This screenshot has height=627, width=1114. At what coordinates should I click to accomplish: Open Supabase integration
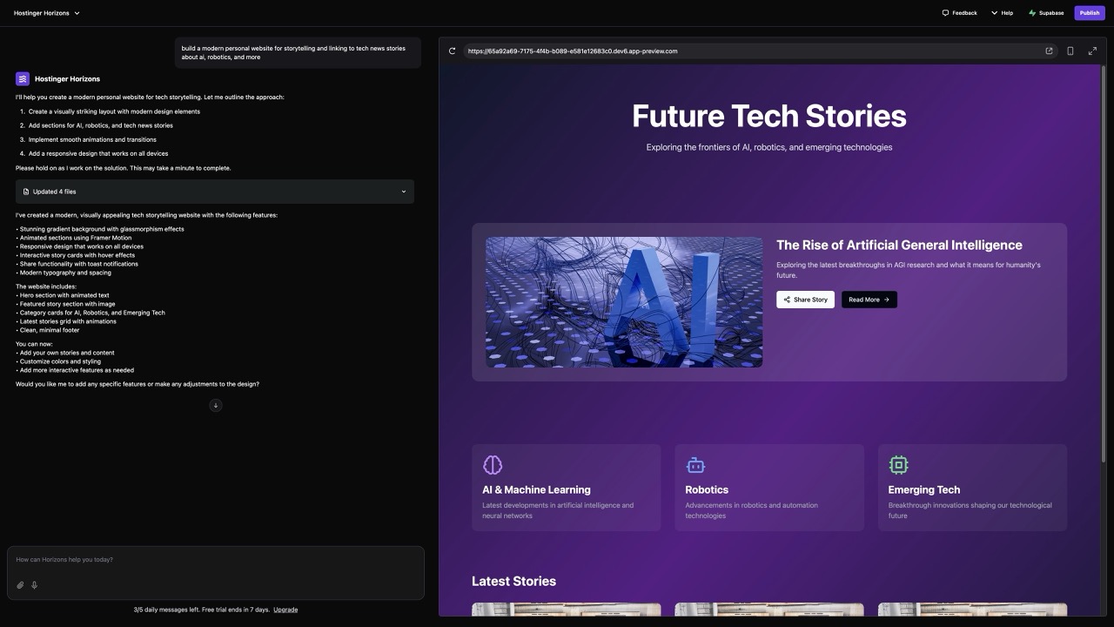(x=1045, y=12)
